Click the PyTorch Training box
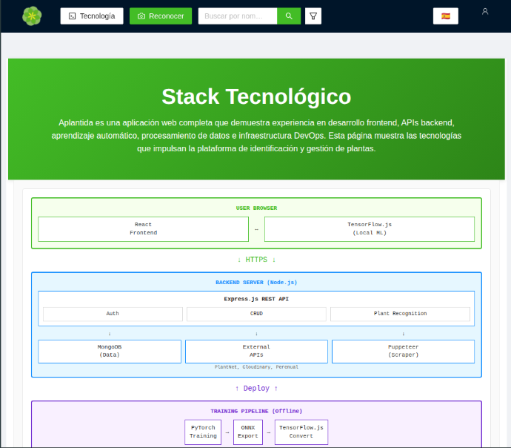511x448 pixels. click(203, 432)
